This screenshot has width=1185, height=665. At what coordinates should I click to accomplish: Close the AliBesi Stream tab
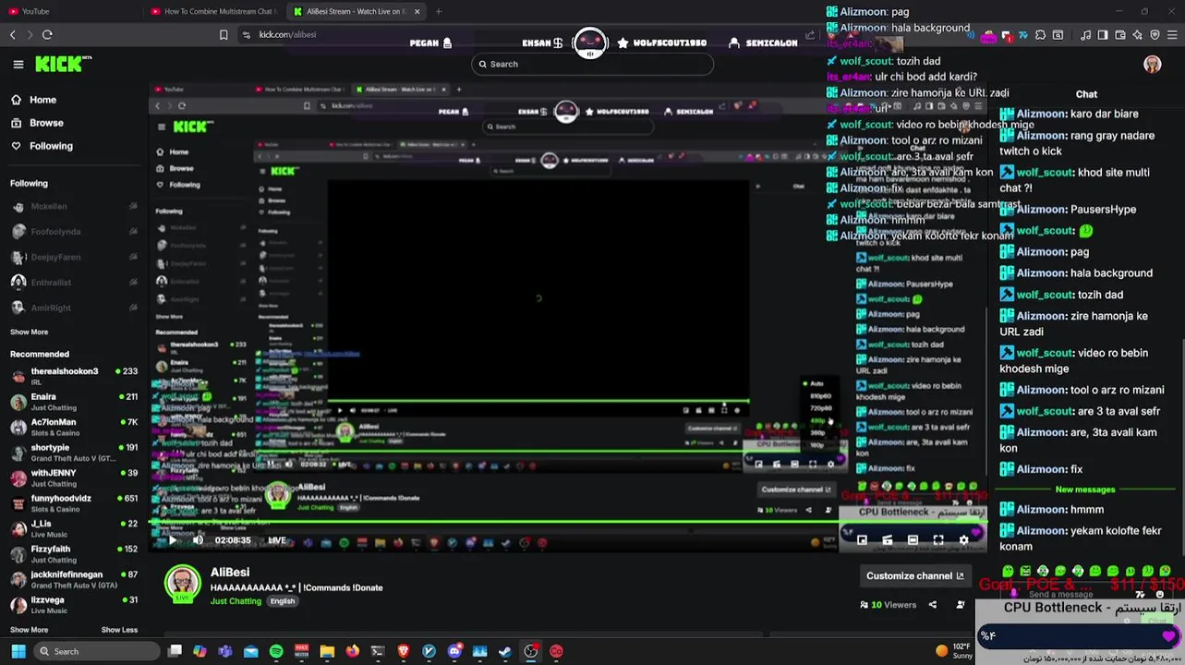417,11
